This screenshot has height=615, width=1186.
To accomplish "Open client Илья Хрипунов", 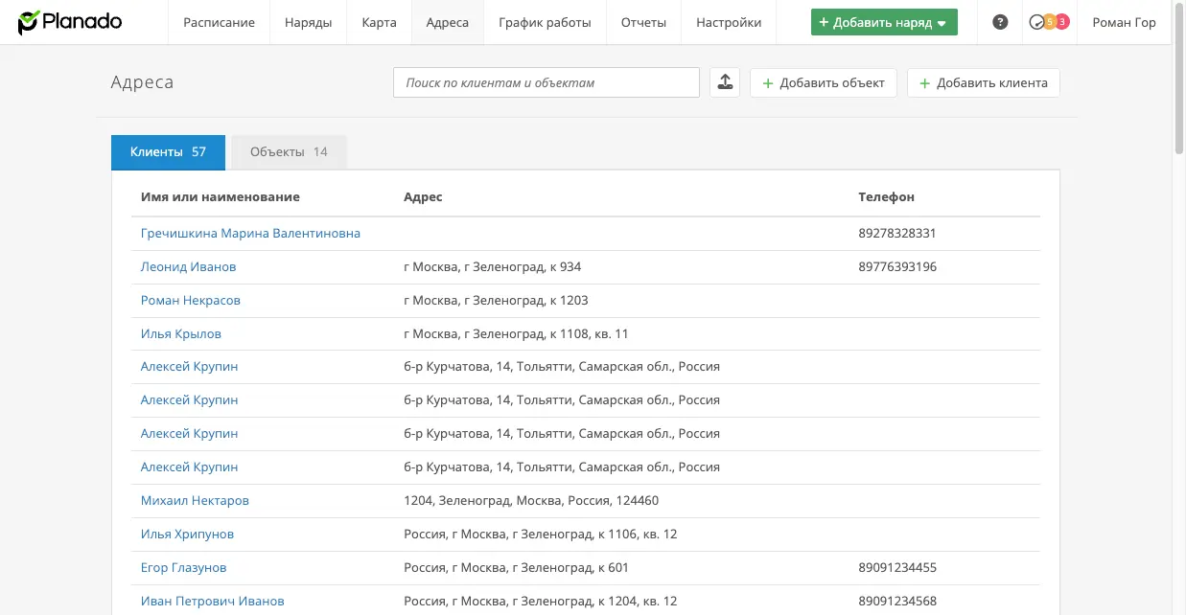I will click(187, 534).
